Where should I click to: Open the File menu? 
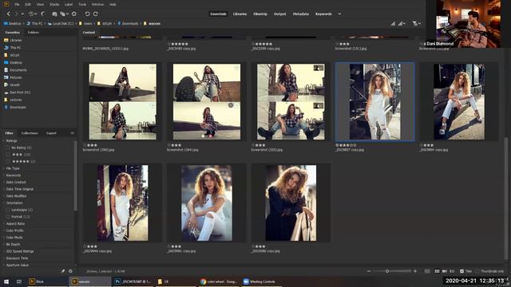pyautogui.click(x=17, y=5)
